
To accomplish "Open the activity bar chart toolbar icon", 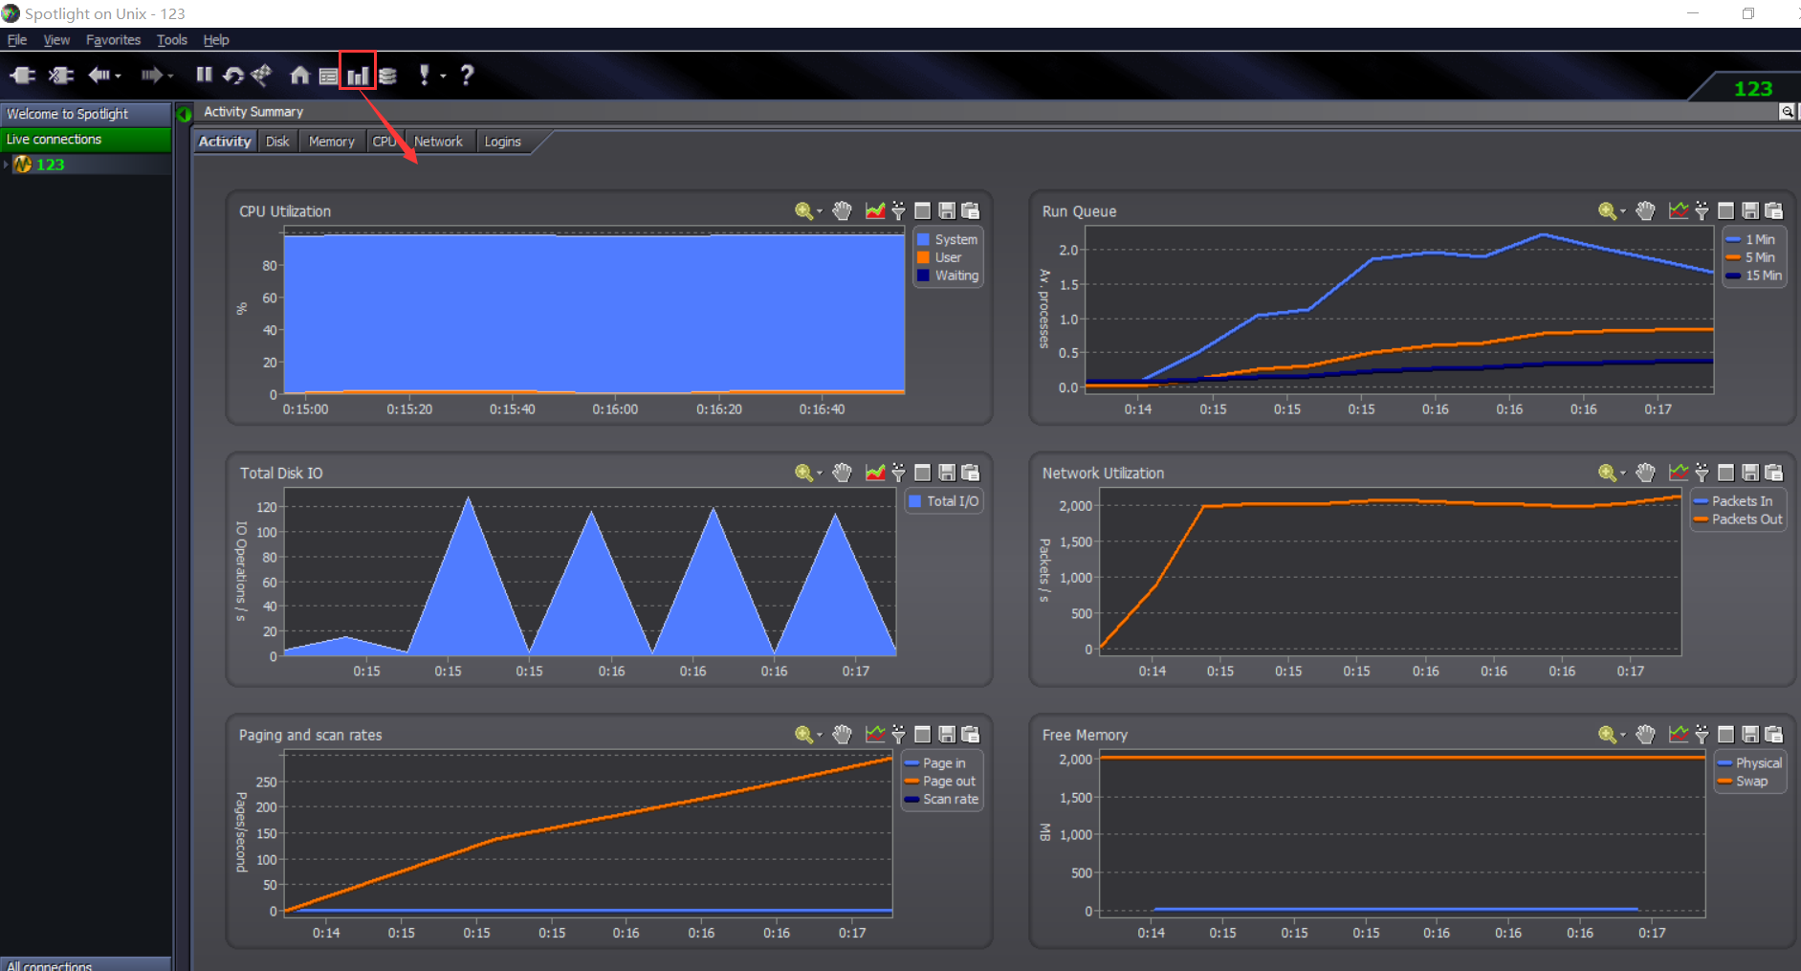I will coord(358,75).
